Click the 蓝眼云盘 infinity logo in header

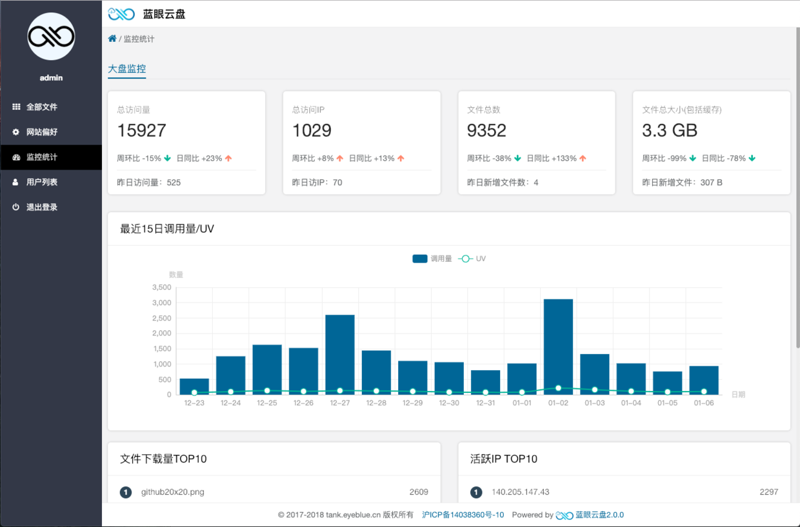121,14
